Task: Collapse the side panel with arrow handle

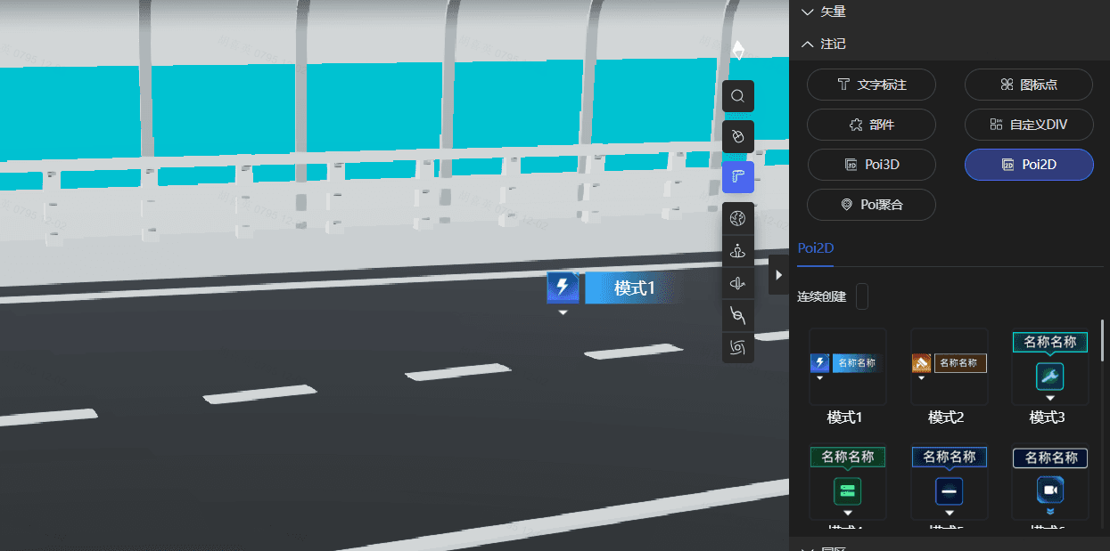Action: click(x=778, y=275)
